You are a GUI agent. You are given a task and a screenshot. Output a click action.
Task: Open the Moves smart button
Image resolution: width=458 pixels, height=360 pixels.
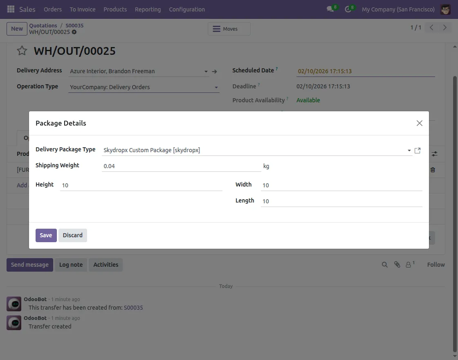coord(229,29)
